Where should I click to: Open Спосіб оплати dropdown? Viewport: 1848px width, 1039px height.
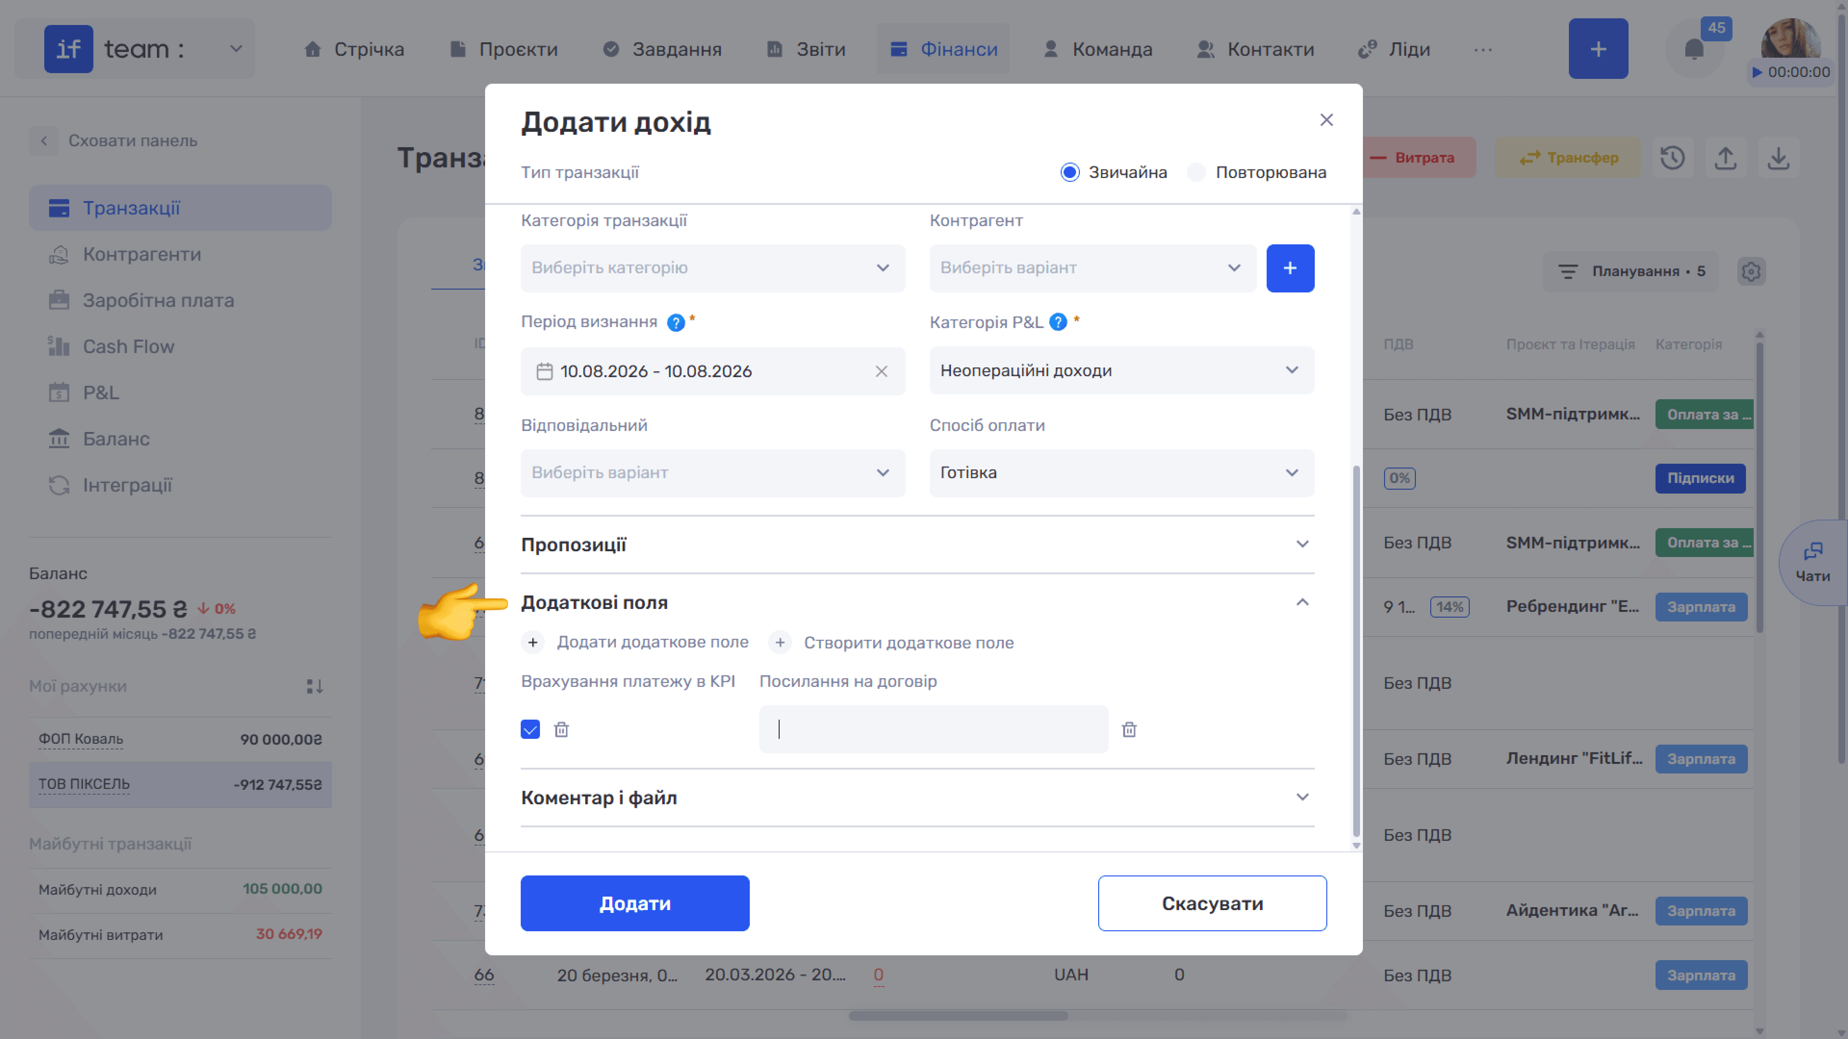pyautogui.click(x=1122, y=473)
